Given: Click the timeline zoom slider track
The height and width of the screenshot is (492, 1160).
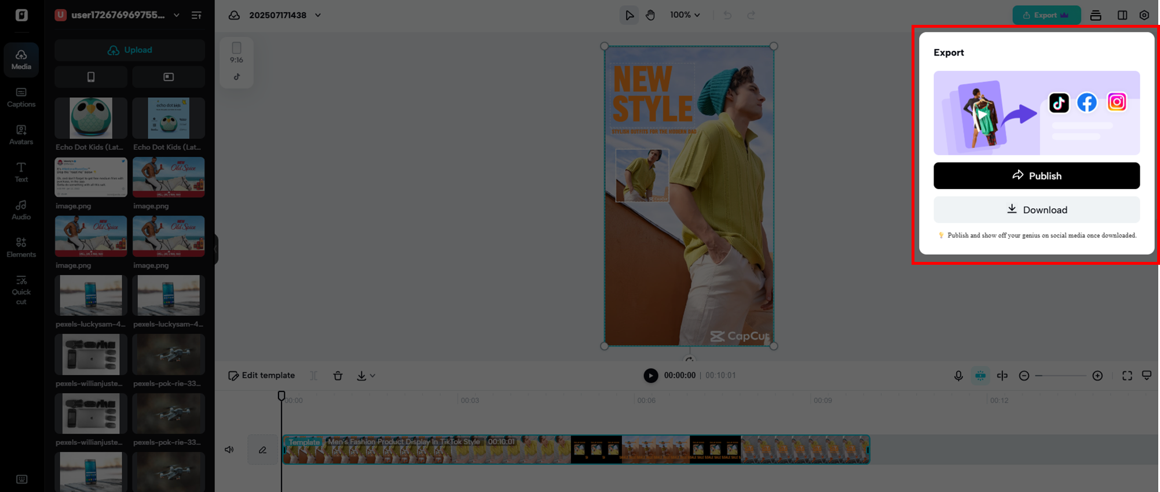Looking at the screenshot, I should pyautogui.click(x=1061, y=376).
